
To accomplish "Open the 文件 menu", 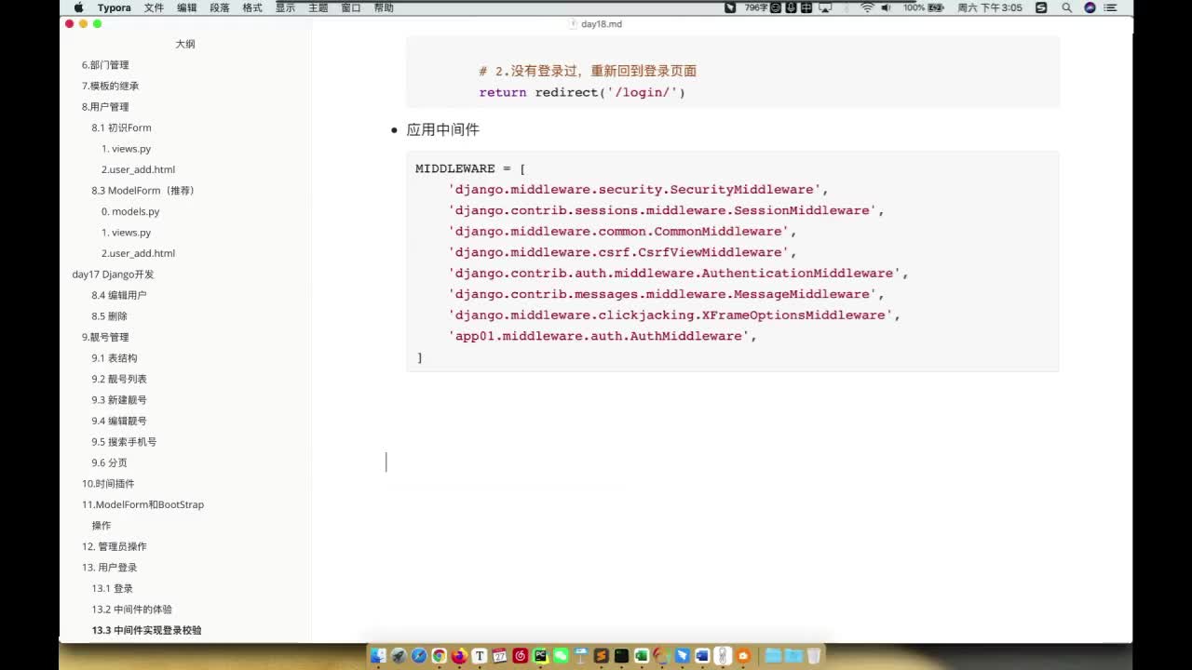I will tap(155, 7).
